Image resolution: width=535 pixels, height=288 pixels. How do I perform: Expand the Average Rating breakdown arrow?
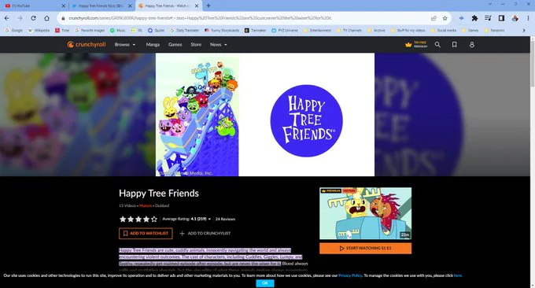tap(209, 219)
